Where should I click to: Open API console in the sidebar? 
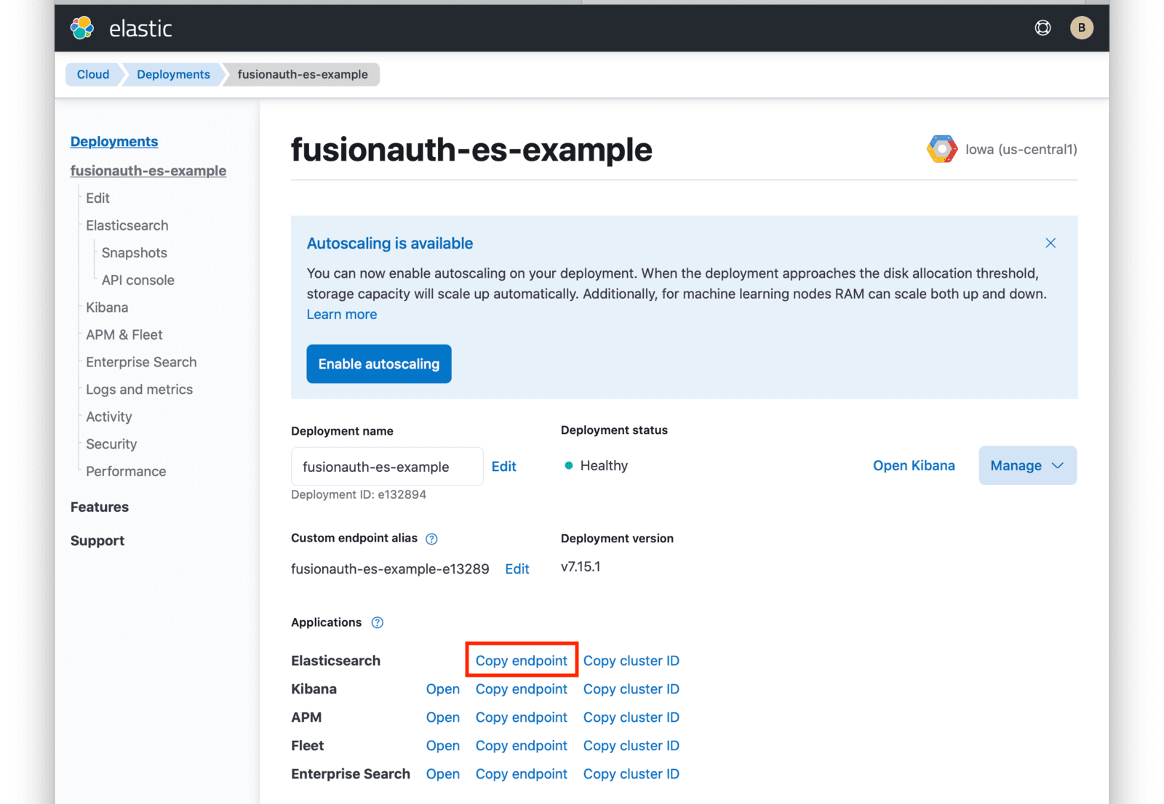pos(138,280)
